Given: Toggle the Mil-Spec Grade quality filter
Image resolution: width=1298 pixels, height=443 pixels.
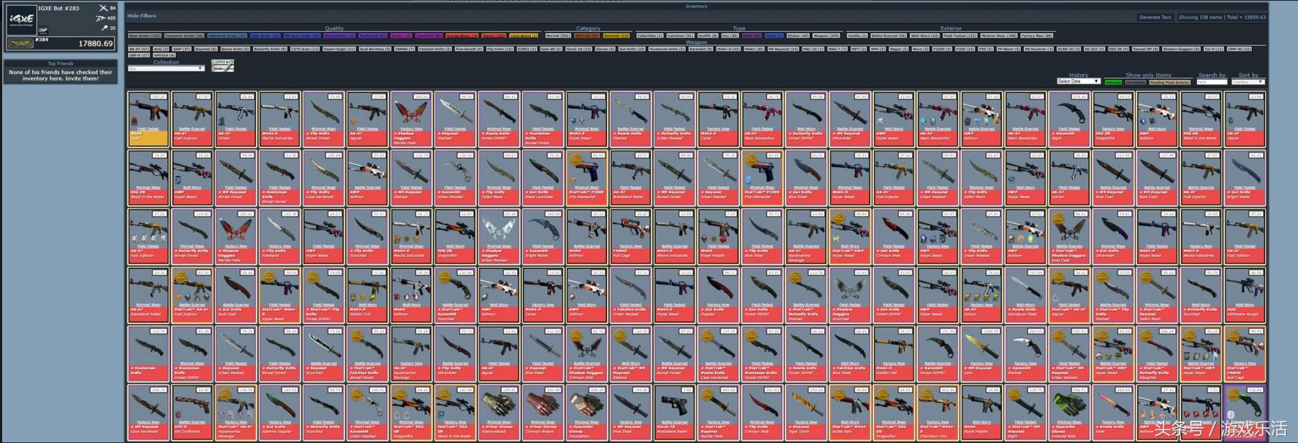Looking at the screenshot, I should click(302, 35).
